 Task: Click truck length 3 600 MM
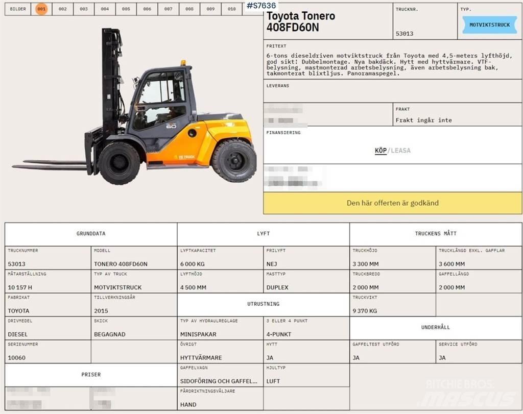pyautogui.click(x=451, y=264)
